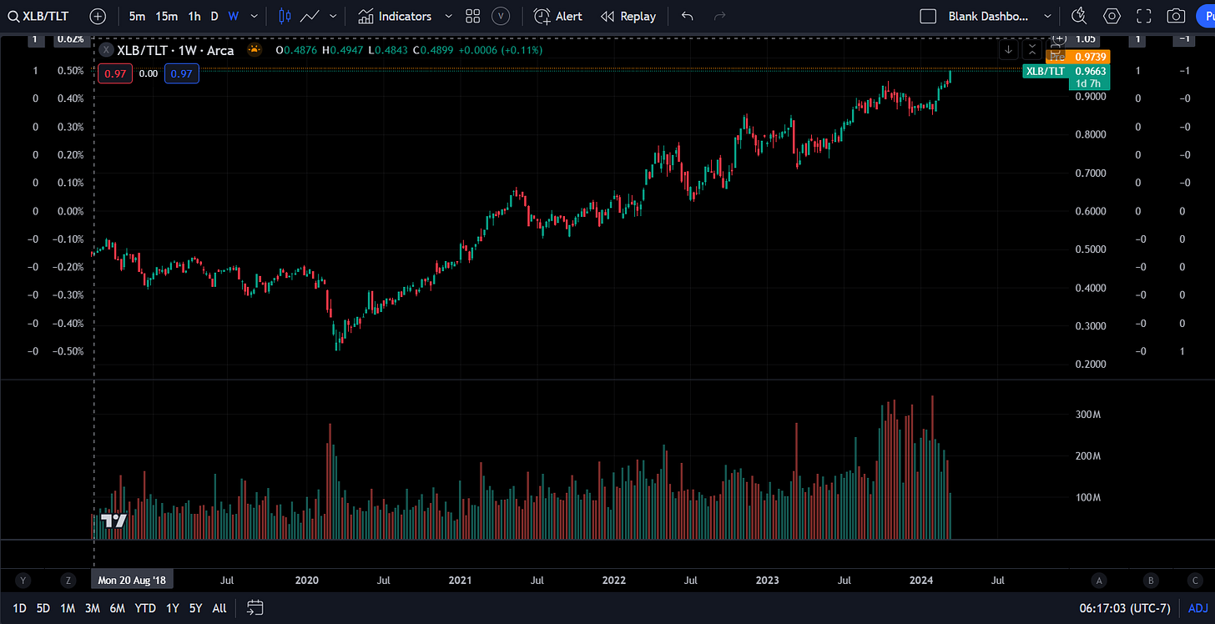Viewport: 1215px width, 624px height.
Task: Click the Mon 20 Aug '18 date label
Action: click(132, 580)
